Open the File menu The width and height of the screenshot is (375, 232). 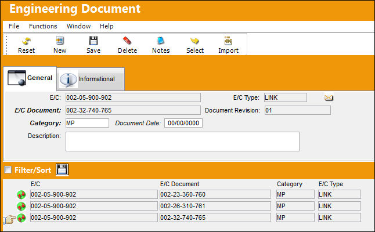[14, 26]
